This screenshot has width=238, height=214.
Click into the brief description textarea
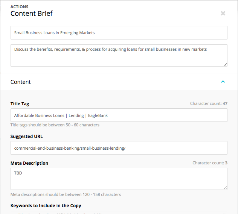point(119,55)
